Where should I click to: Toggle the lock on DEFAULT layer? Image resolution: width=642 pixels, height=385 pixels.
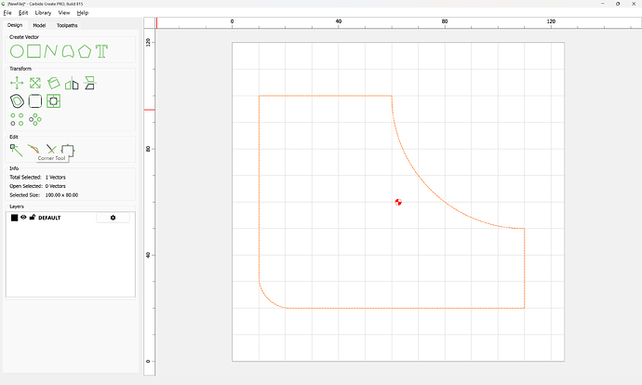click(33, 218)
